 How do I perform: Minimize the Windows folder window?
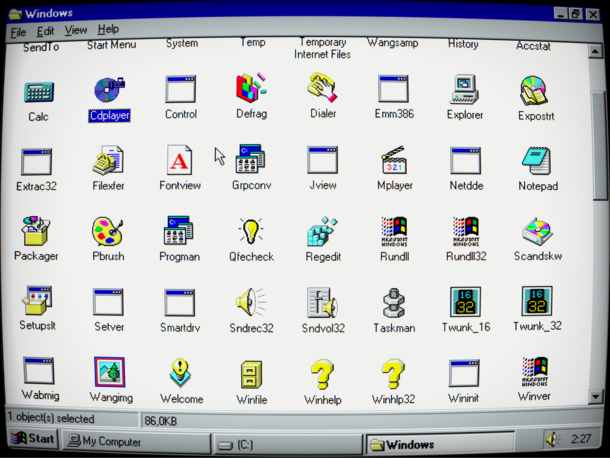point(560,14)
